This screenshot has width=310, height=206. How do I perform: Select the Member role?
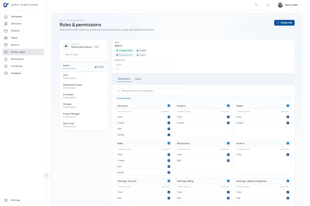[x=84, y=106]
